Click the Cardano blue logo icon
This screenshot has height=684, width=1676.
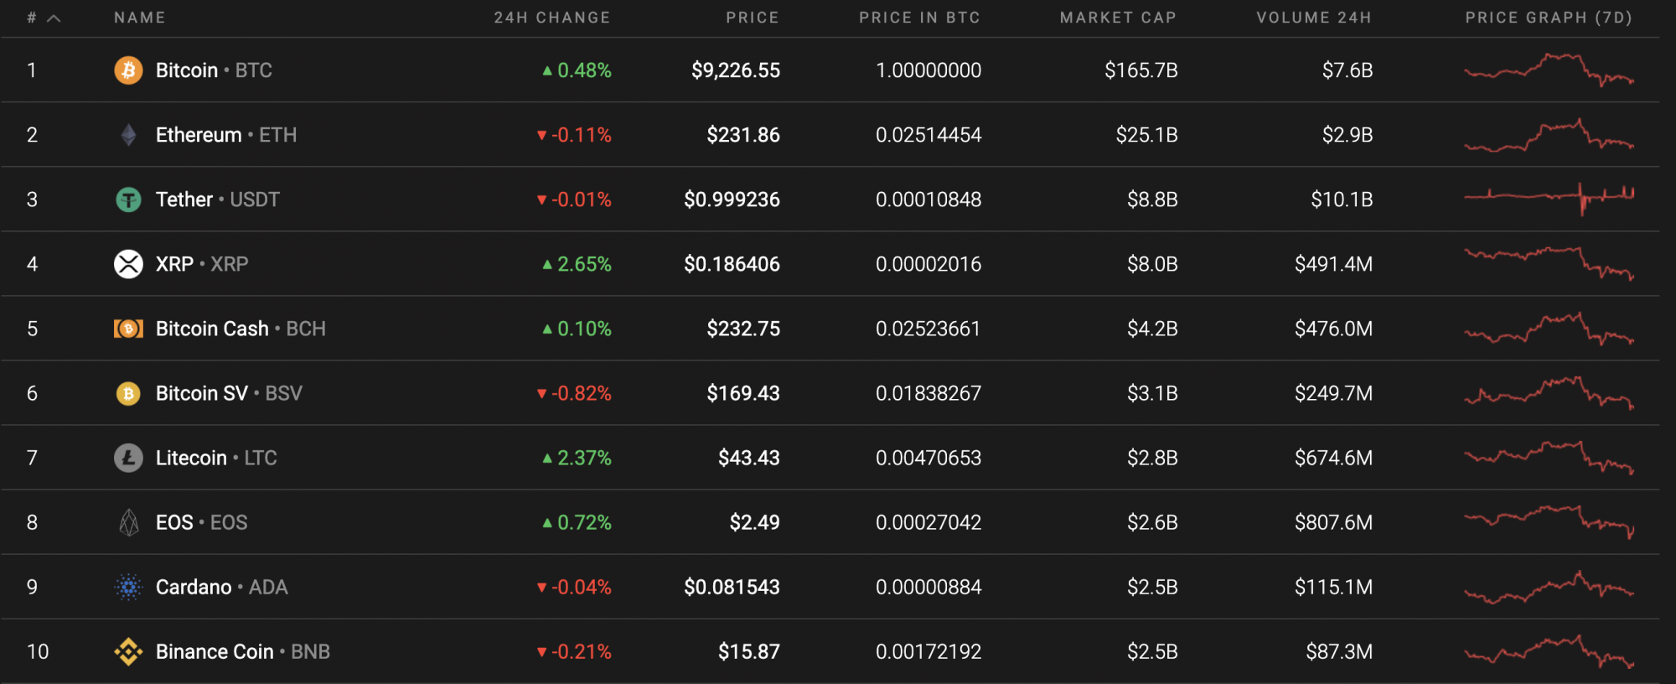[x=128, y=587]
